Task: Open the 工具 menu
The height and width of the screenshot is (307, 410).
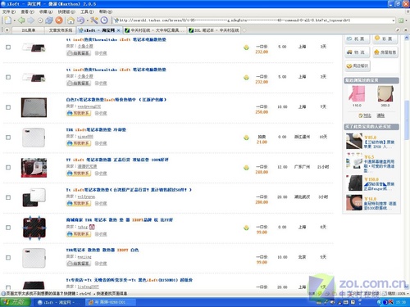Action: pos(87,11)
